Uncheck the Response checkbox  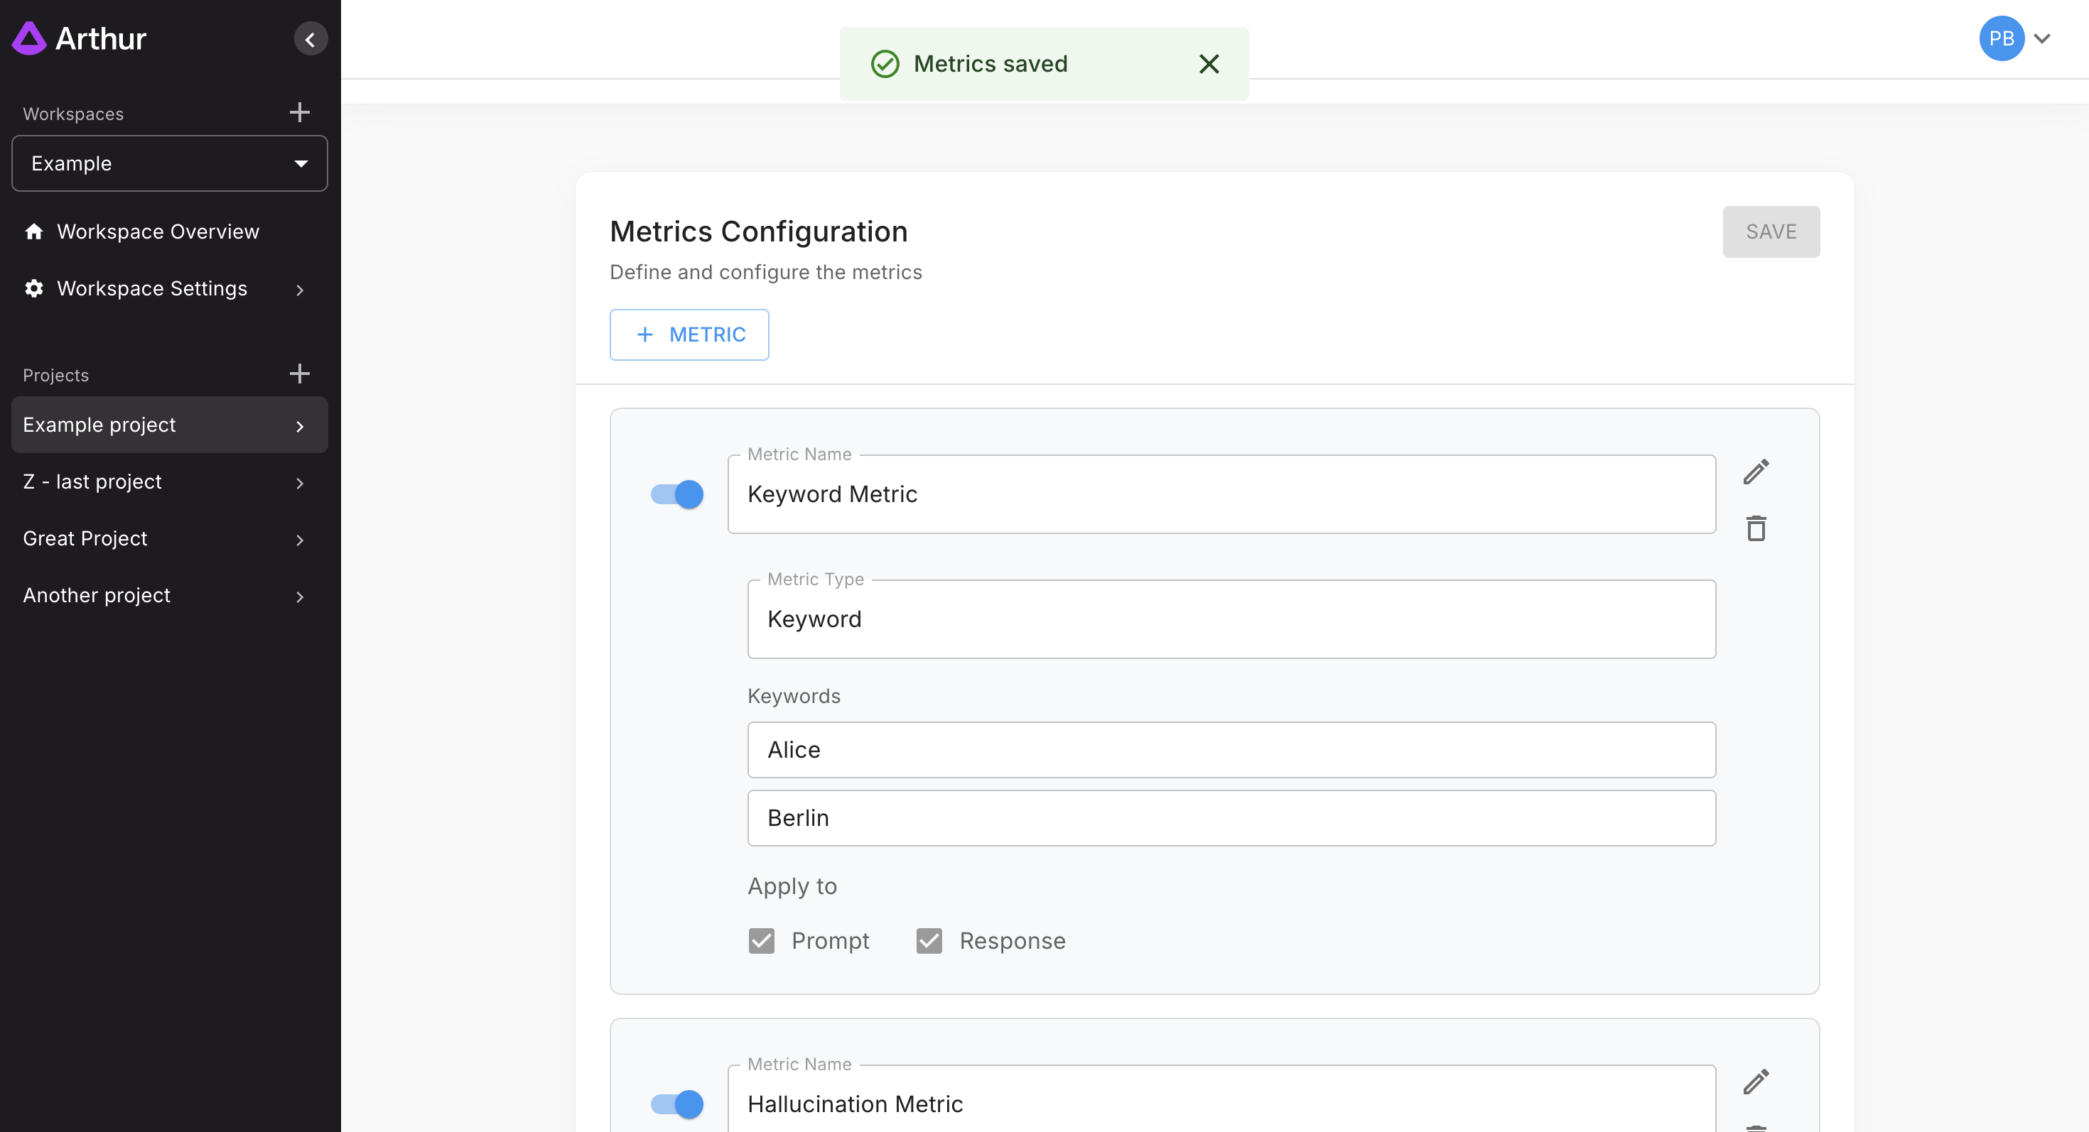929,941
